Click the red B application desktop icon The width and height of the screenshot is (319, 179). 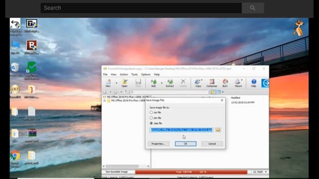pyautogui.click(x=31, y=47)
